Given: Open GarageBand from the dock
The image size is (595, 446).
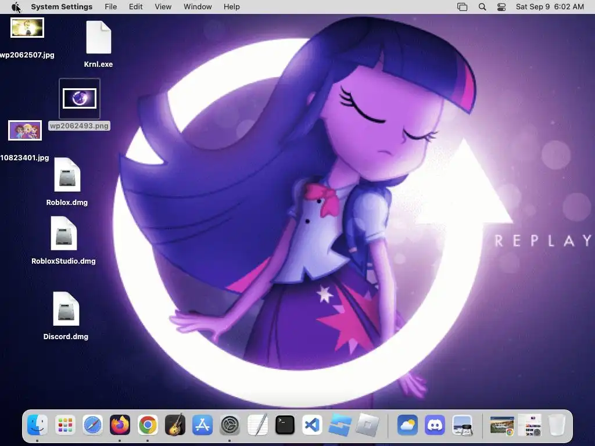Looking at the screenshot, I should pos(175,425).
